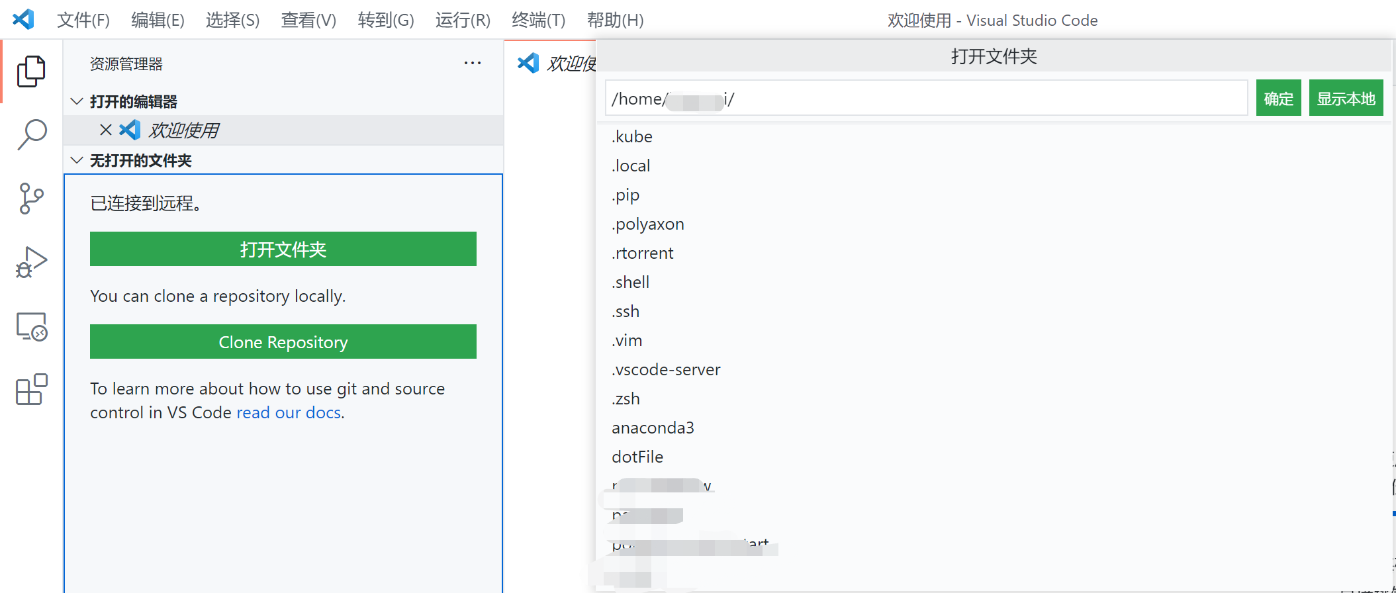The width and height of the screenshot is (1396, 593).
Task: Collapse the 无打开的文件夹 section
Action: coord(77,160)
